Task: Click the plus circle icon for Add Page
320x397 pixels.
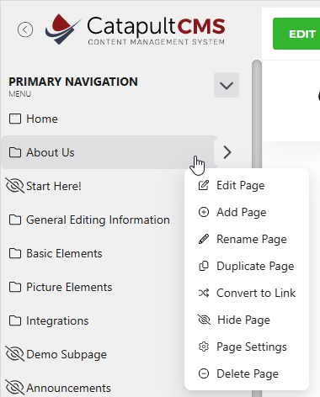Action: point(204,212)
